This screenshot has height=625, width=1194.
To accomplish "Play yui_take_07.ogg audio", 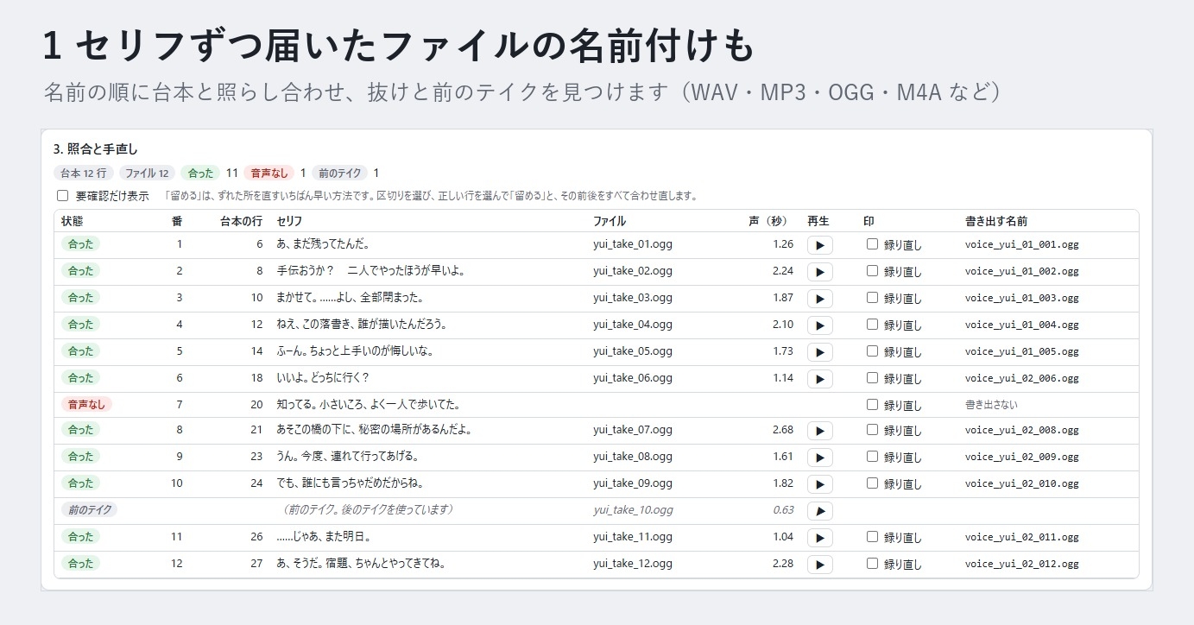I will pyautogui.click(x=819, y=431).
